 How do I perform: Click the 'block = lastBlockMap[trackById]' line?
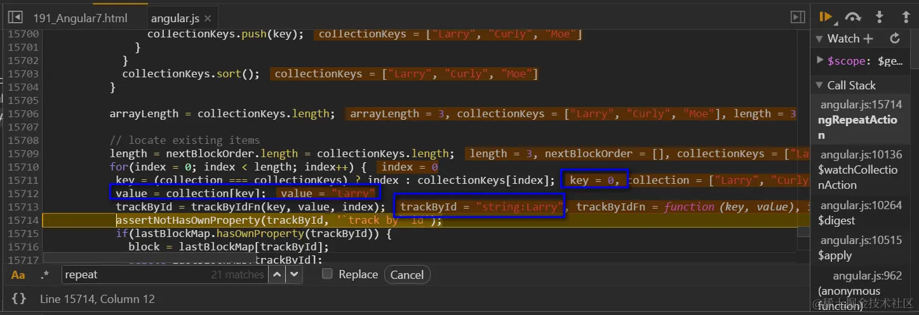click(229, 247)
